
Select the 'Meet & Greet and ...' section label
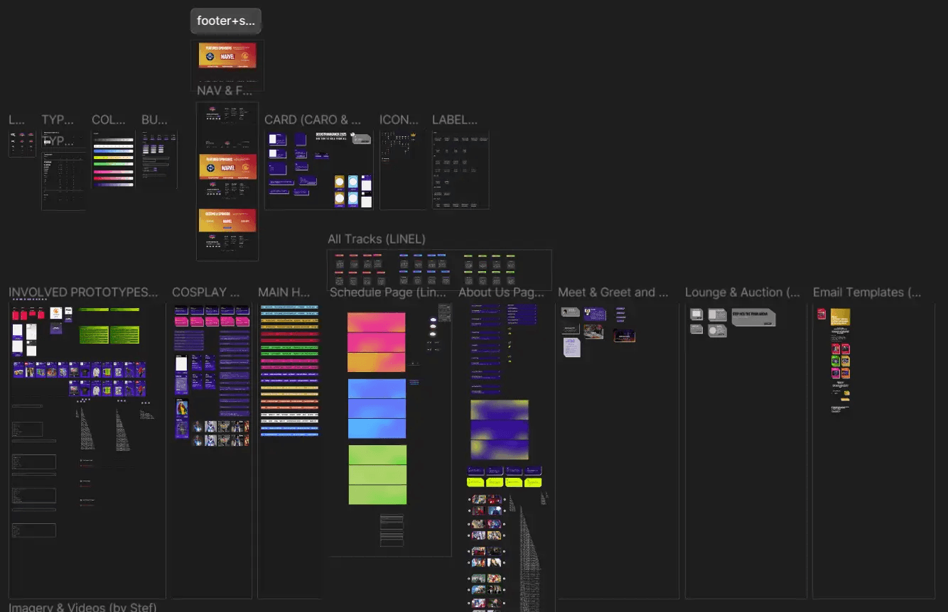(x=613, y=293)
